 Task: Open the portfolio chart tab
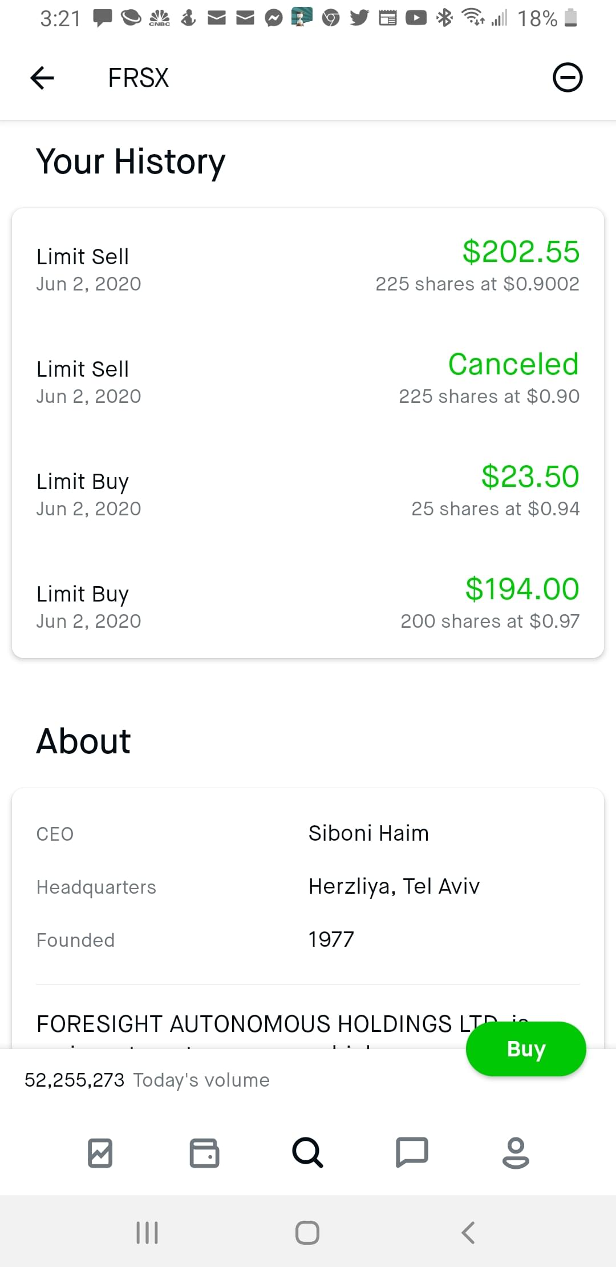[100, 1153]
